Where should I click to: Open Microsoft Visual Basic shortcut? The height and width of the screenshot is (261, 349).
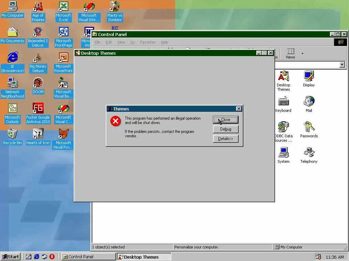pyautogui.click(x=63, y=88)
